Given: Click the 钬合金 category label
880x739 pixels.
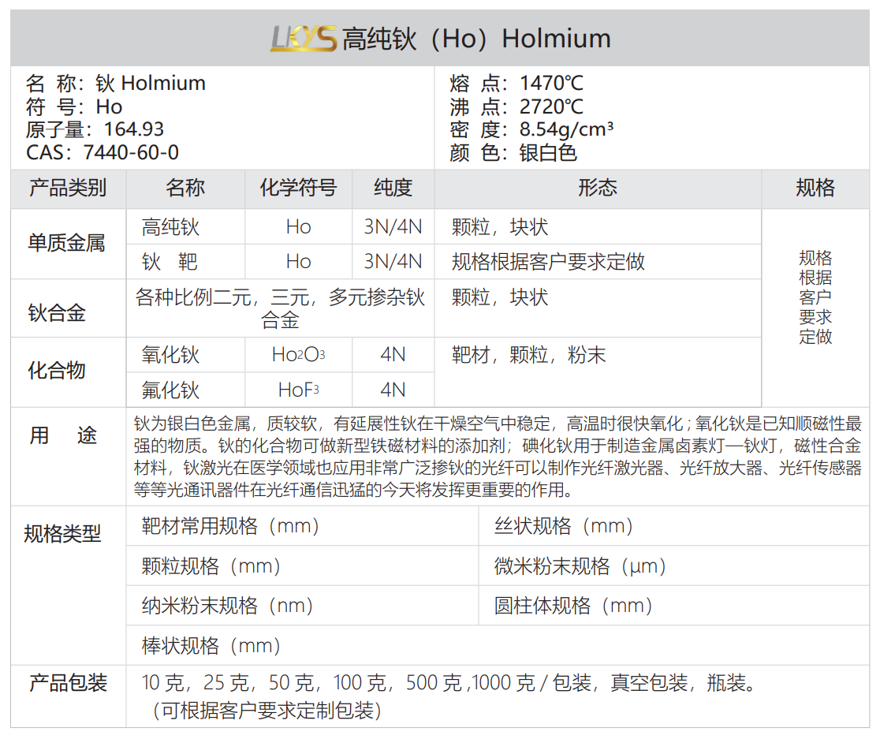Looking at the screenshot, I should pos(57,313).
